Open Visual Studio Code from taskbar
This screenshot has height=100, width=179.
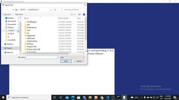coord(107,97)
